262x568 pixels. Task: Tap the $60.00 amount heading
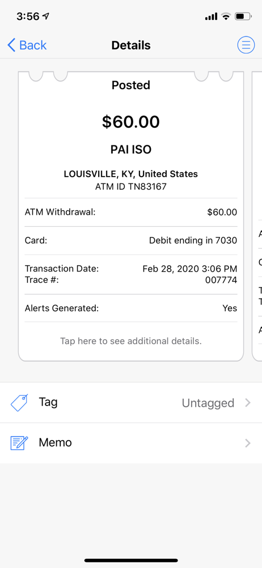click(130, 122)
